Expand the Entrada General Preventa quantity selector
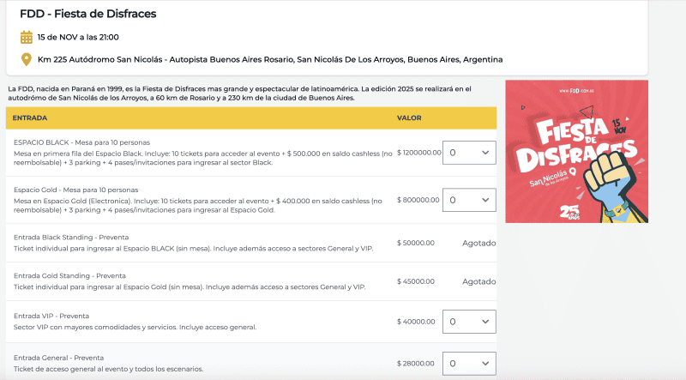Screen dimensions: 686x380 pos(469,364)
